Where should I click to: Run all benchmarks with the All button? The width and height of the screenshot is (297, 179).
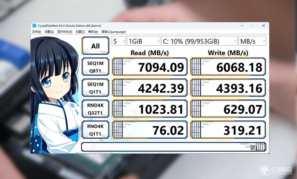pos(95,46)
